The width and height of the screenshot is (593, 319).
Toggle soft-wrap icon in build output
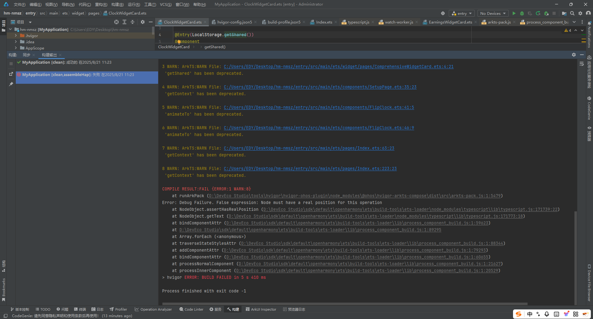tap(582, 64)
